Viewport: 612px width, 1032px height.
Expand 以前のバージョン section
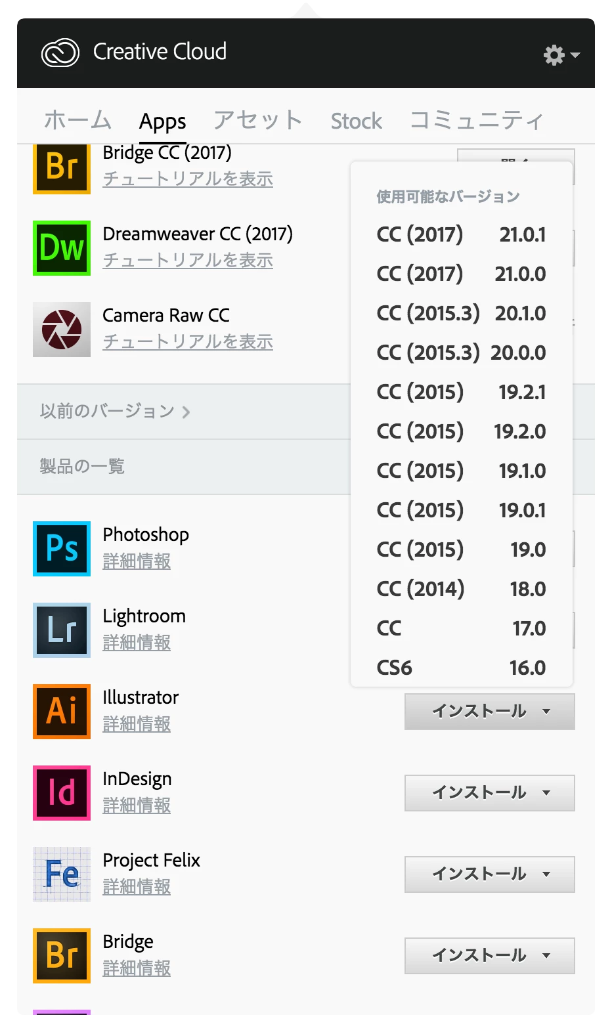(115, 412)
